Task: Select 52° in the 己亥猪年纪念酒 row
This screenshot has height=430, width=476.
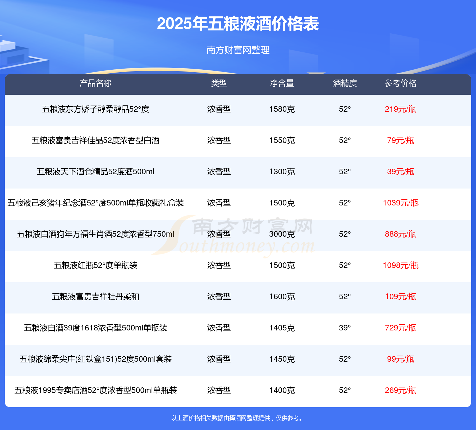Action: (x=345, y=203)
